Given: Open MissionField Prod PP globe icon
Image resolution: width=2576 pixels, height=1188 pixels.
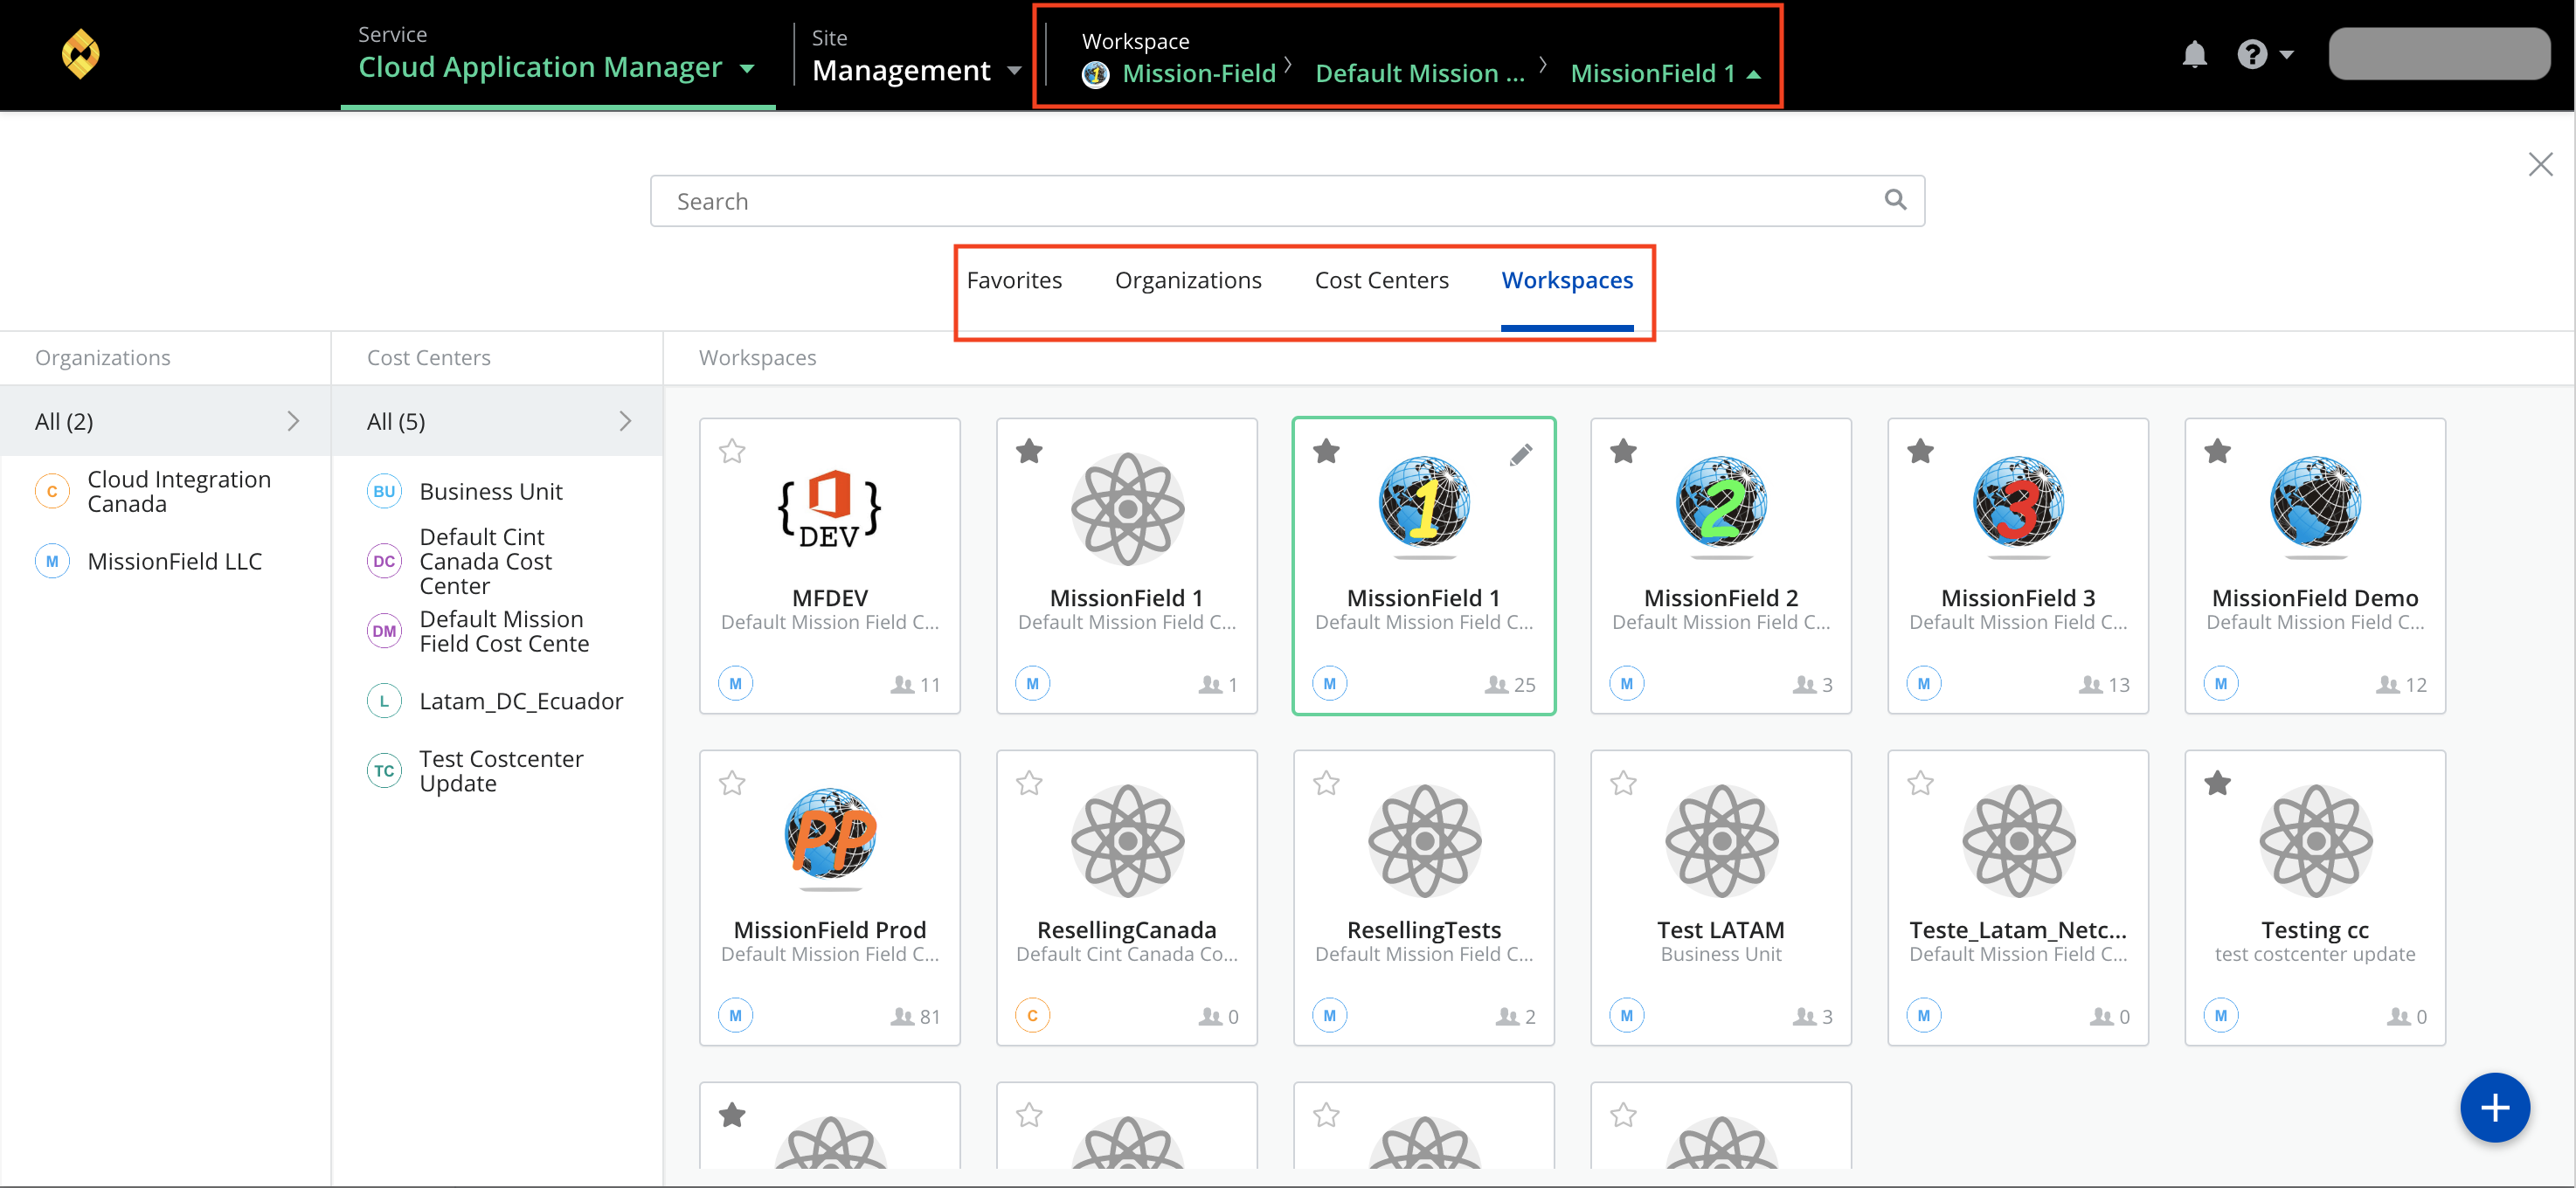Looking at the screenshot, I should click(x=830, y=837).
